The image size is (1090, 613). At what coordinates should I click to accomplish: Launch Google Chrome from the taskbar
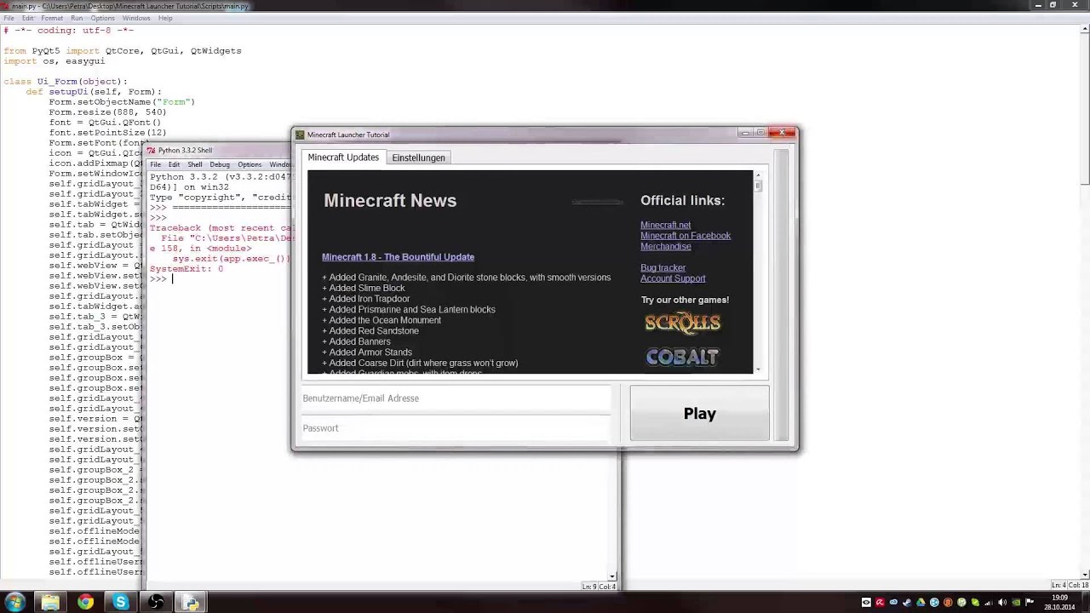[85, 602]
